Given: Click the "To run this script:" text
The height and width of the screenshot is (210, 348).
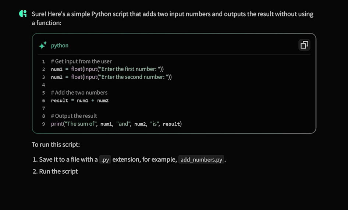Looking at the screenshot, I should click(56, 145).
